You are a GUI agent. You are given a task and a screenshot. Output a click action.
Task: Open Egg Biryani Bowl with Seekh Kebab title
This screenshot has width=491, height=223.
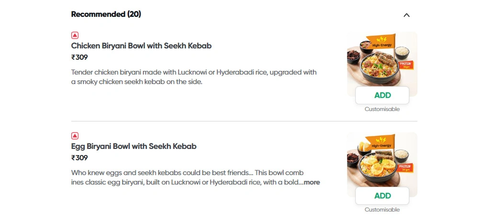click(134, 146)
